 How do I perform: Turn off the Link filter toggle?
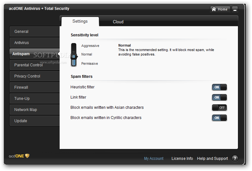pyautogui.click(x=219, y=97)
